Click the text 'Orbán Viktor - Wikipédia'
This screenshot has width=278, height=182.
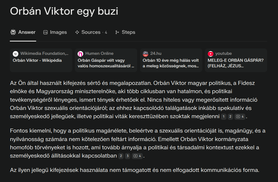(x=37, y=60)
